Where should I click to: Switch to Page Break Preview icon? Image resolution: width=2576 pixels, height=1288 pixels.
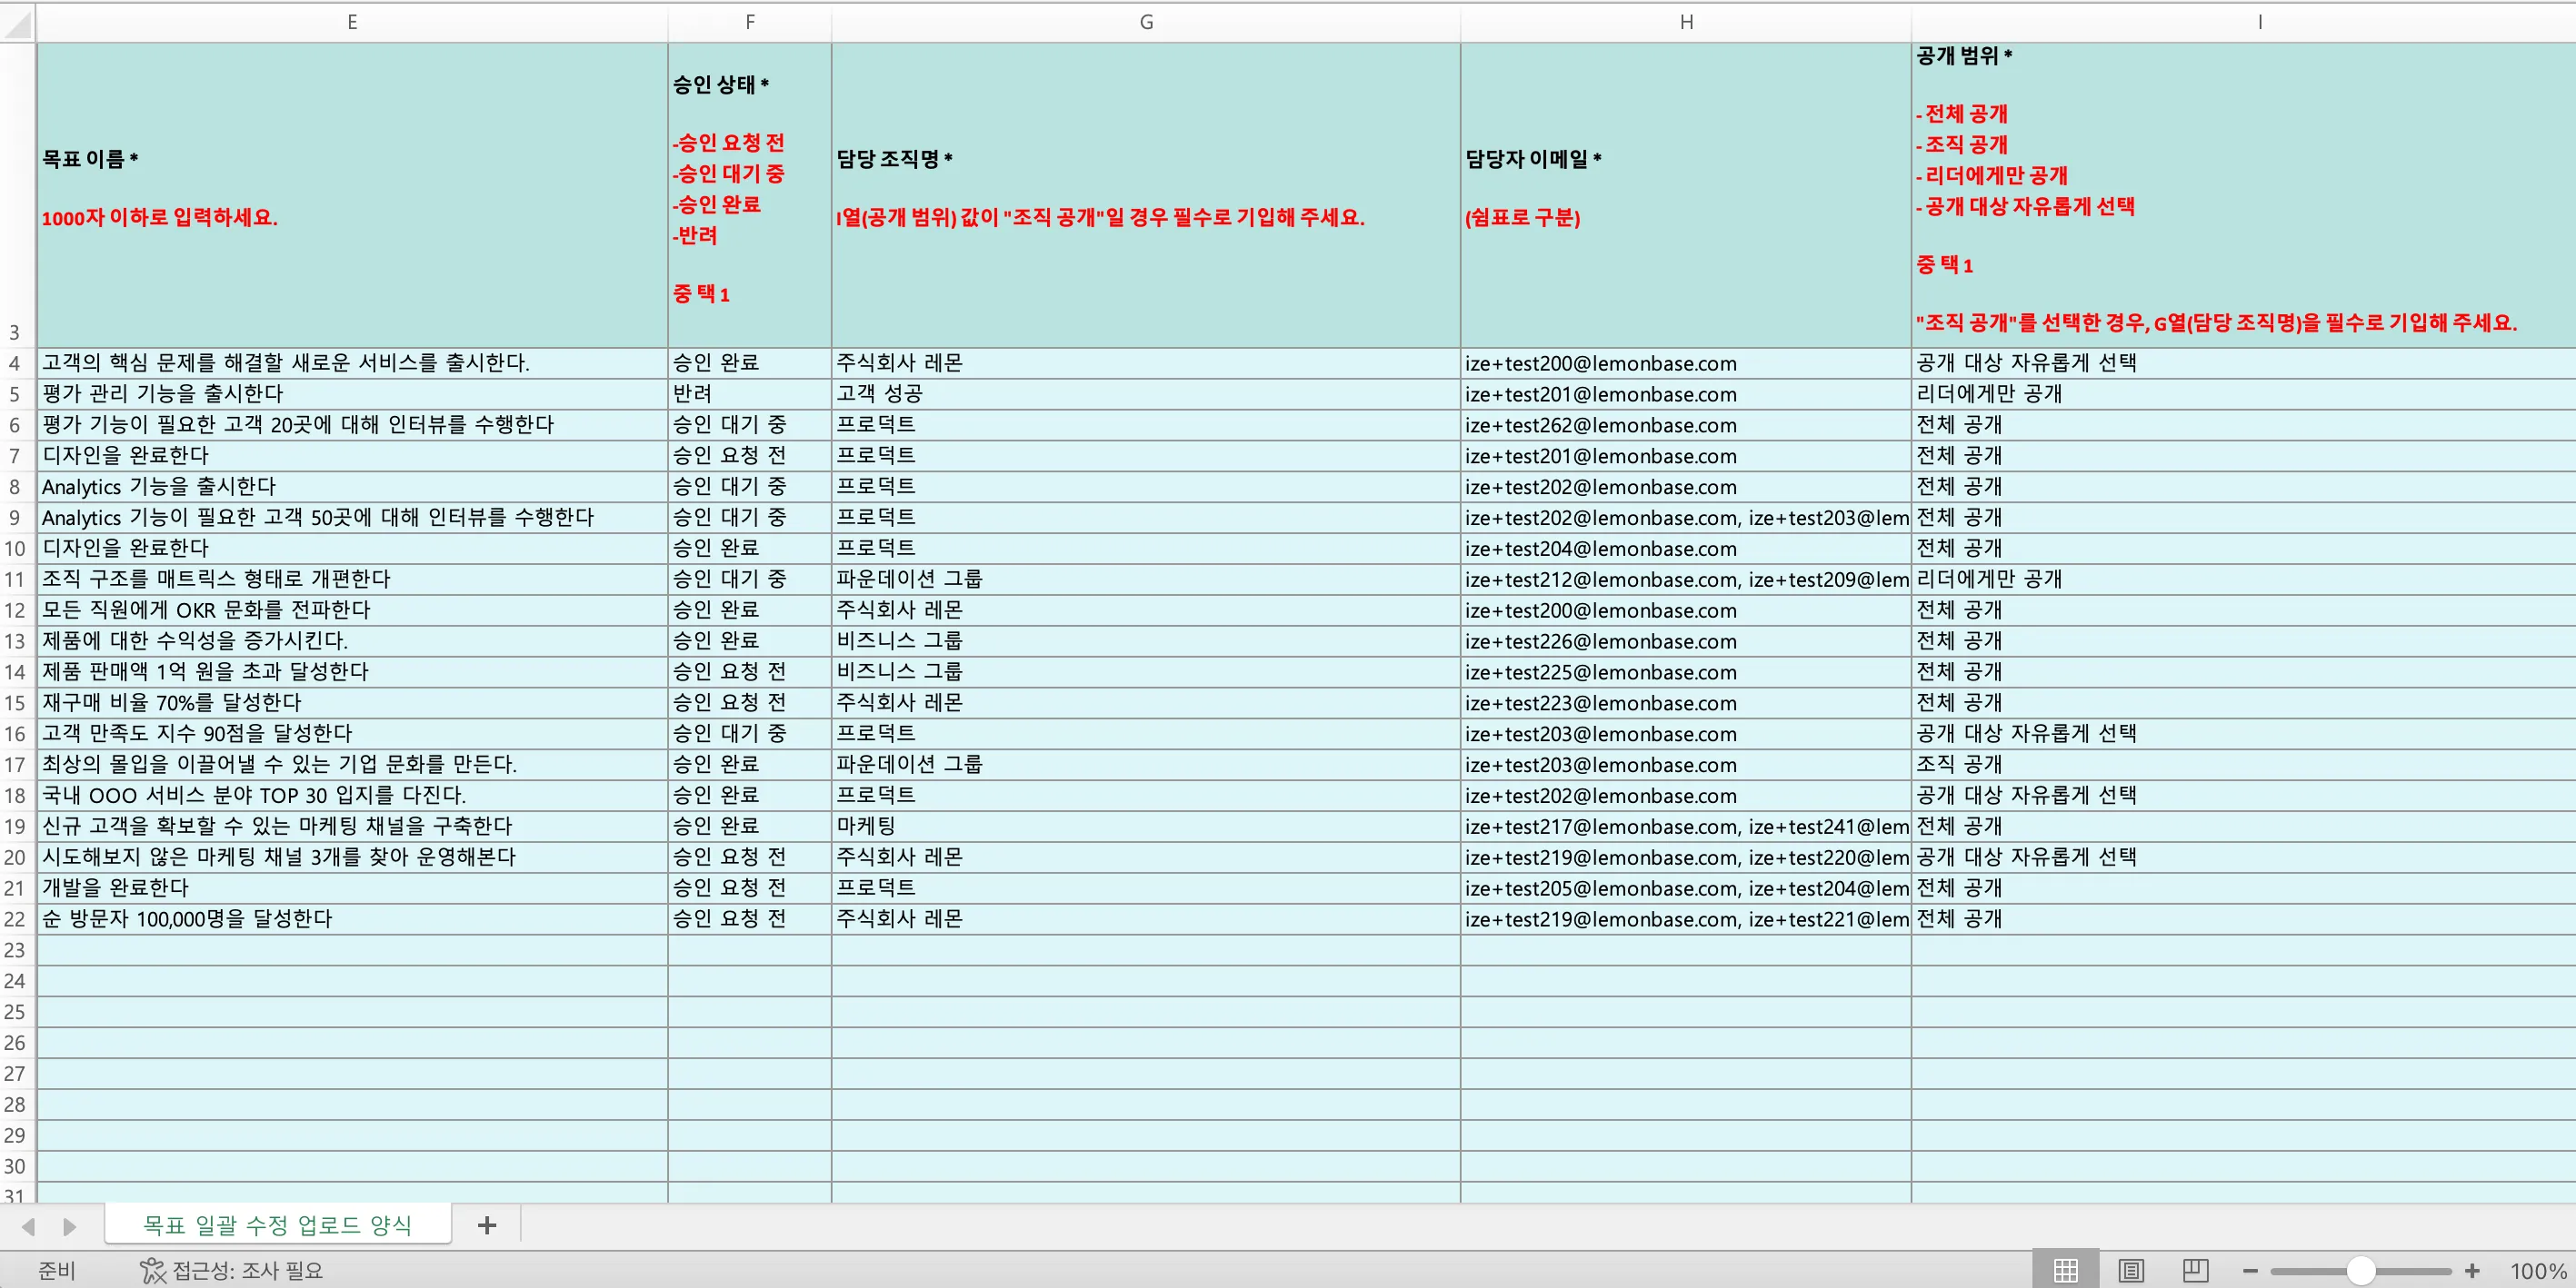(2195, 1270)
